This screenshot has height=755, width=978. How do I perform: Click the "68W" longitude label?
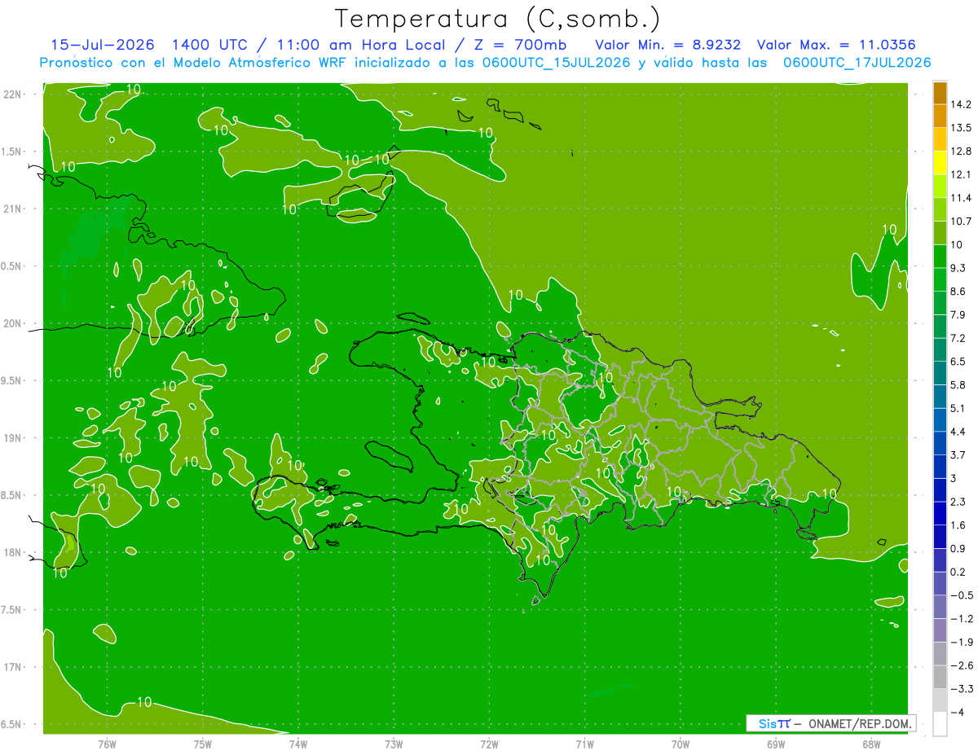tap(871, 744)
